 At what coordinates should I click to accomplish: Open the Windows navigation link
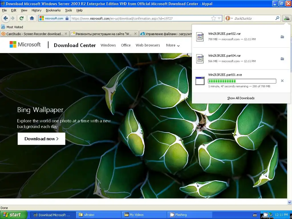[x=108, y=45]
